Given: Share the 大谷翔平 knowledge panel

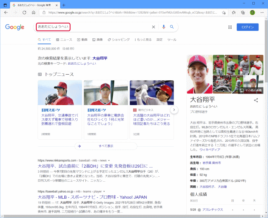Looking at the screenshot, I should (x=256, y=100).
